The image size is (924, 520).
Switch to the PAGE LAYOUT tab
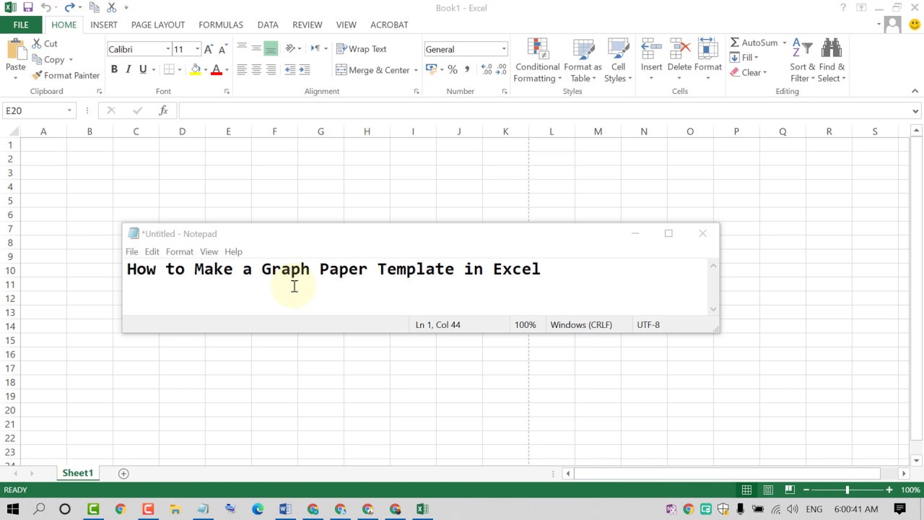click(158, 25)
